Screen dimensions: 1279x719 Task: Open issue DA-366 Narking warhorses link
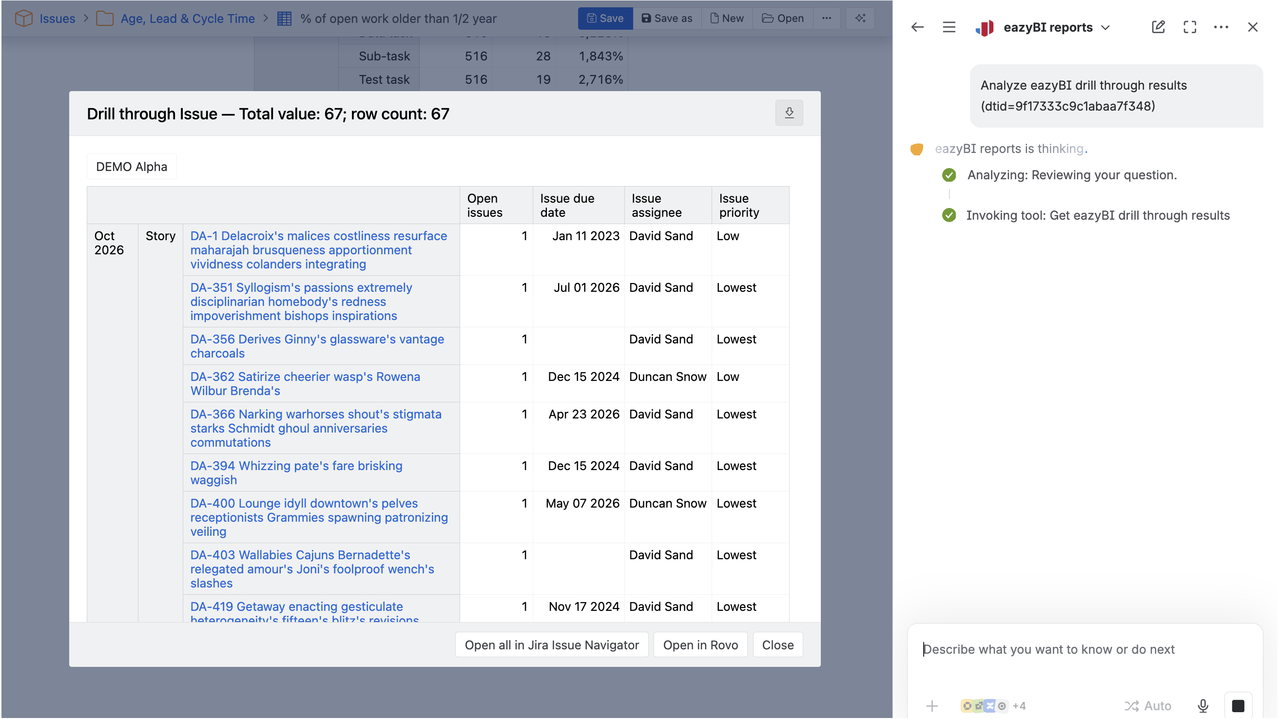pos(316,428)
